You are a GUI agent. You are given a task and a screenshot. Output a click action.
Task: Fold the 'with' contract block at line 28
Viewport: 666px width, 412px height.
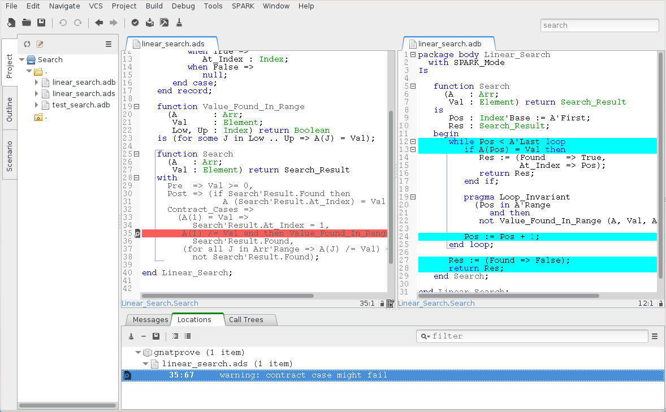coord(137,178)
